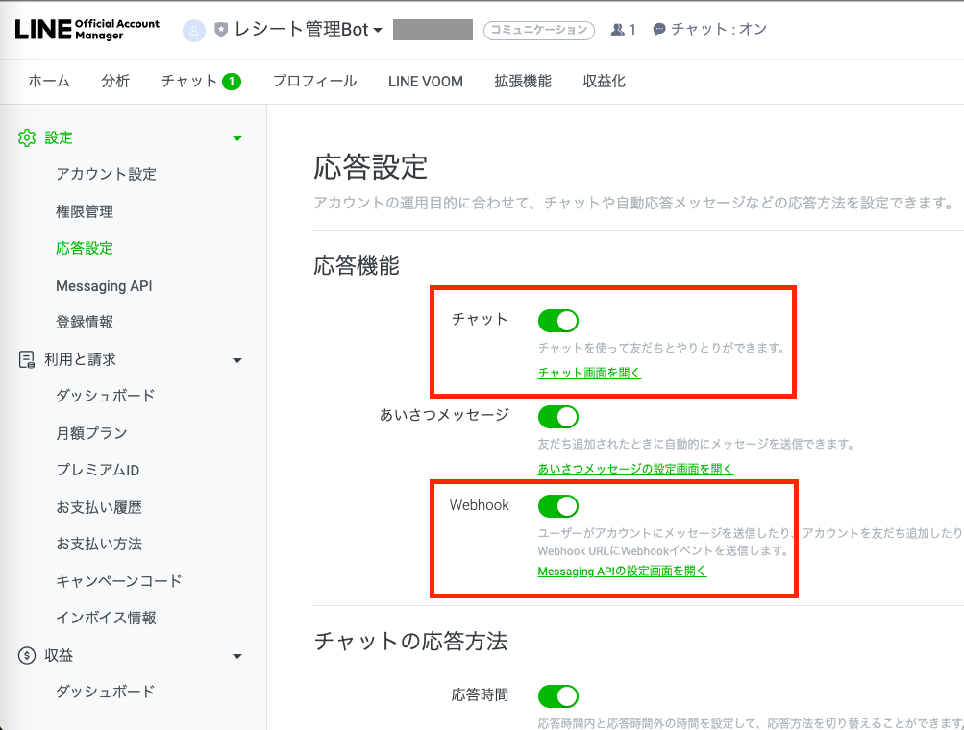Collapse the 設定 sidebar section
This screenshot has height=730, width=964.
pyautogui.click(x=236, y=137)
